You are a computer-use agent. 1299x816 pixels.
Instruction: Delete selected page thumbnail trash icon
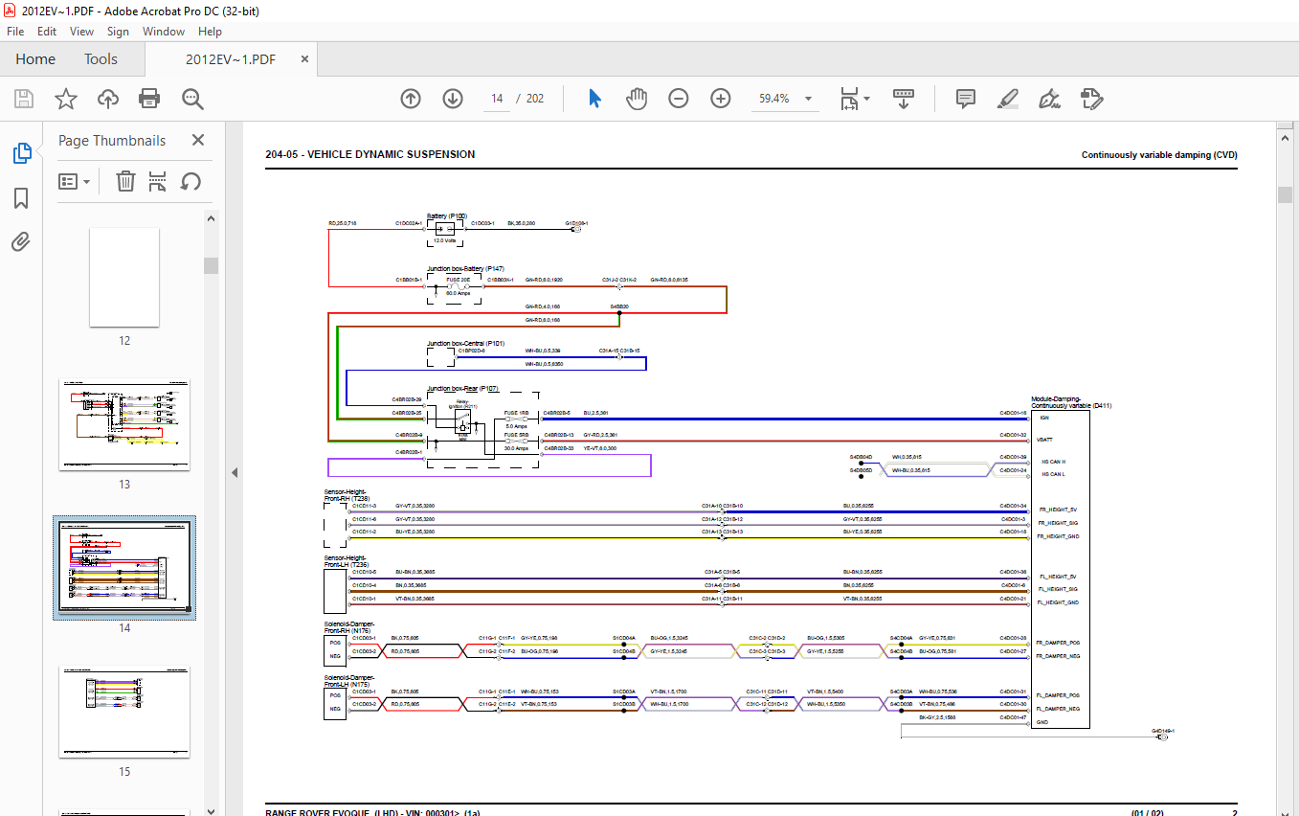click(125, 181)
